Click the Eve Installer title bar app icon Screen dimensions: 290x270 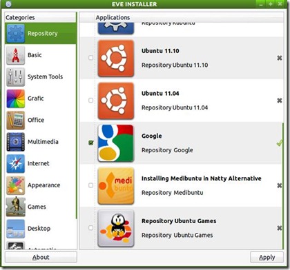(x=8, y=4)
